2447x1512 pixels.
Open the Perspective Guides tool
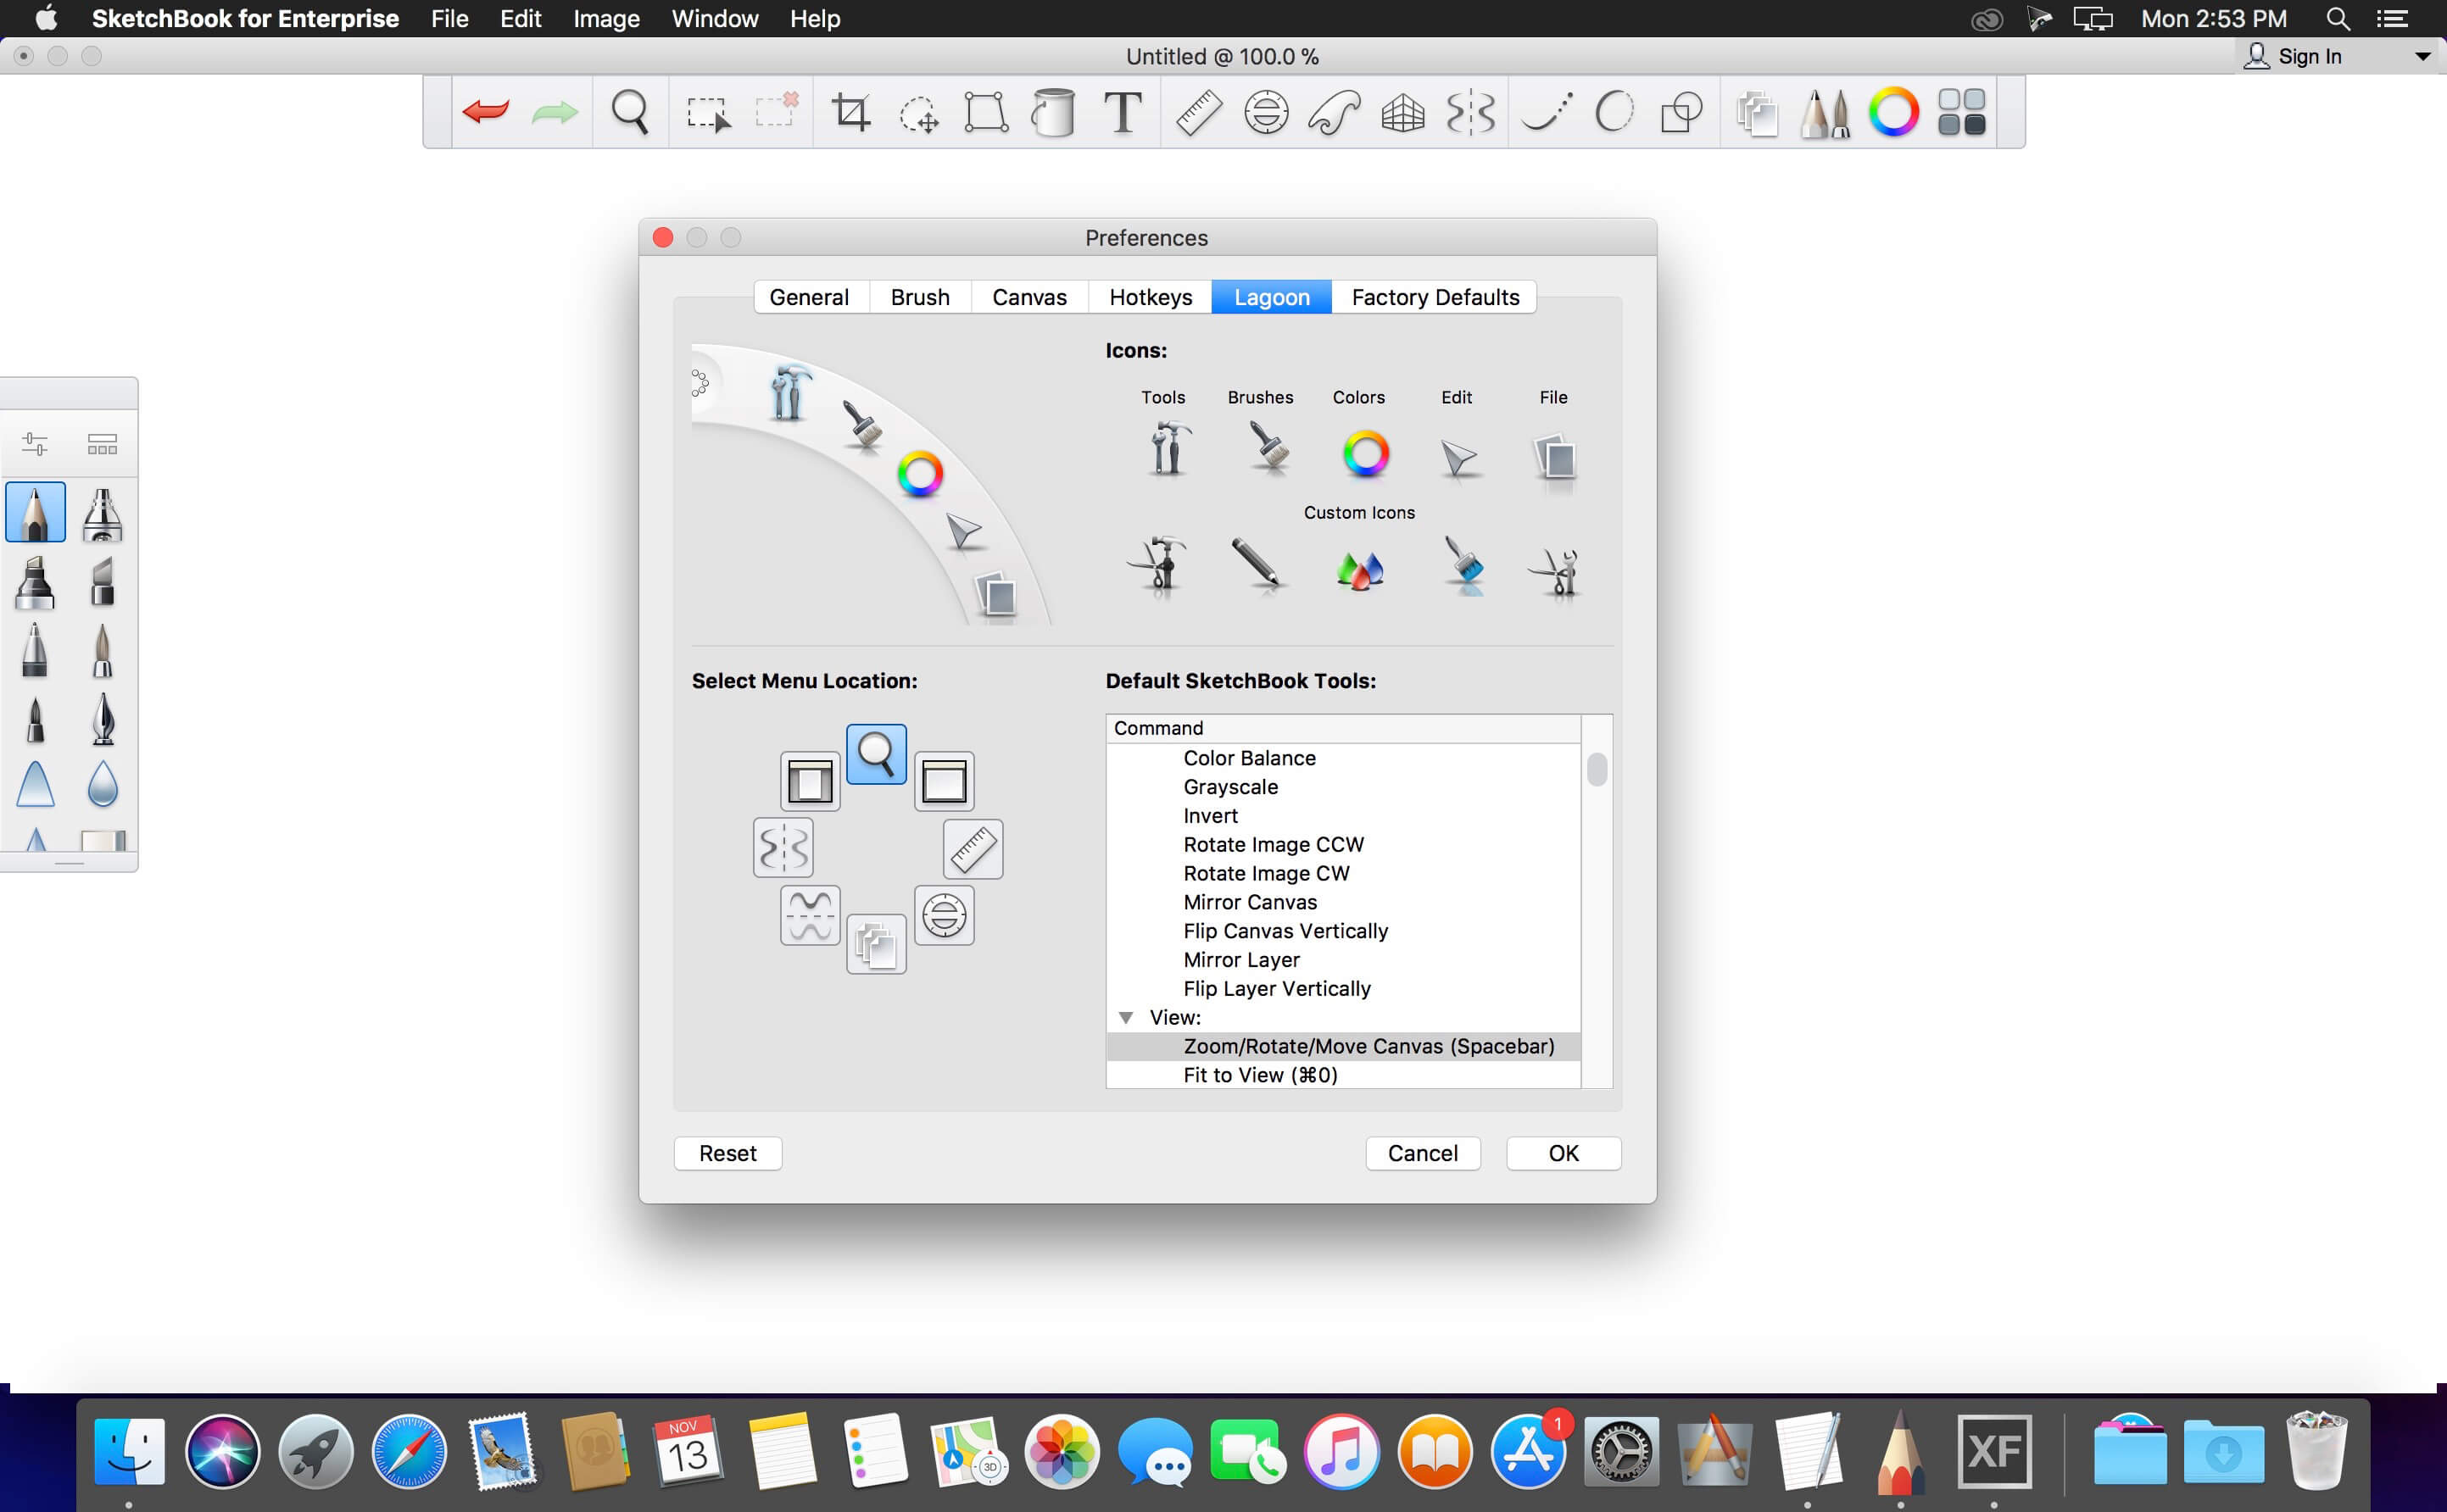coord(1402,113)
